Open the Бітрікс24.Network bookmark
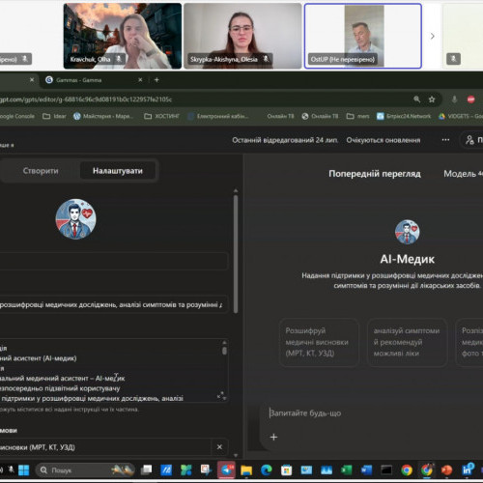The height and width of the screenshot is (483, 483). pos(404,116)
